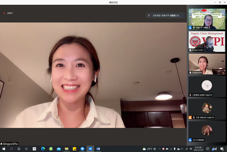The height and width of the screenshot is (152, 227).
Task: Open Task View on the taskbar
Action: tap(27, 149)
